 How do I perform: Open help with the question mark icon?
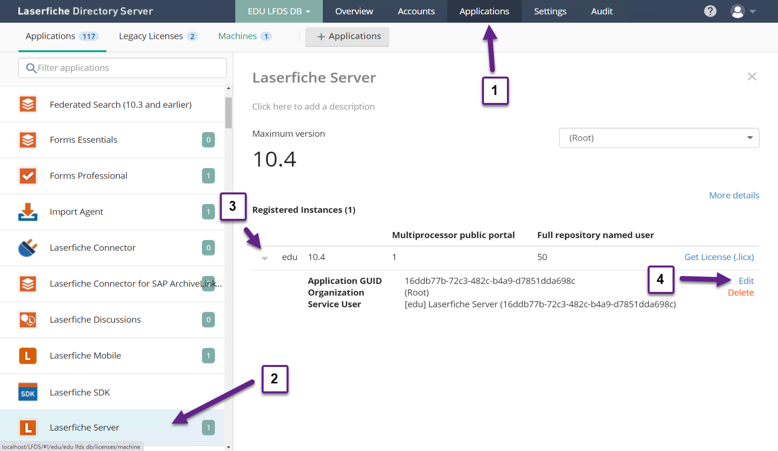[x=710, y=11]
